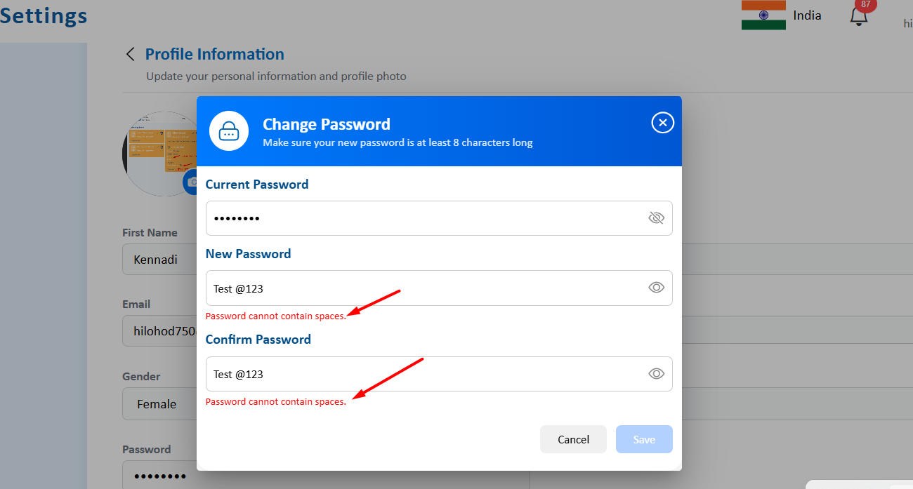Go back using Profile Information arrow
Image resolution: width=913 pixels, height=489 pixels.
coord(130,55)
